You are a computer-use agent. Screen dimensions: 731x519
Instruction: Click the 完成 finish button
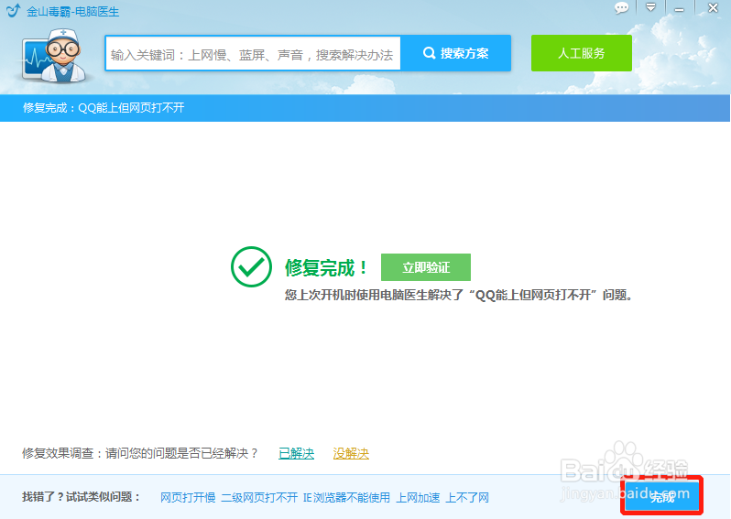662,496
